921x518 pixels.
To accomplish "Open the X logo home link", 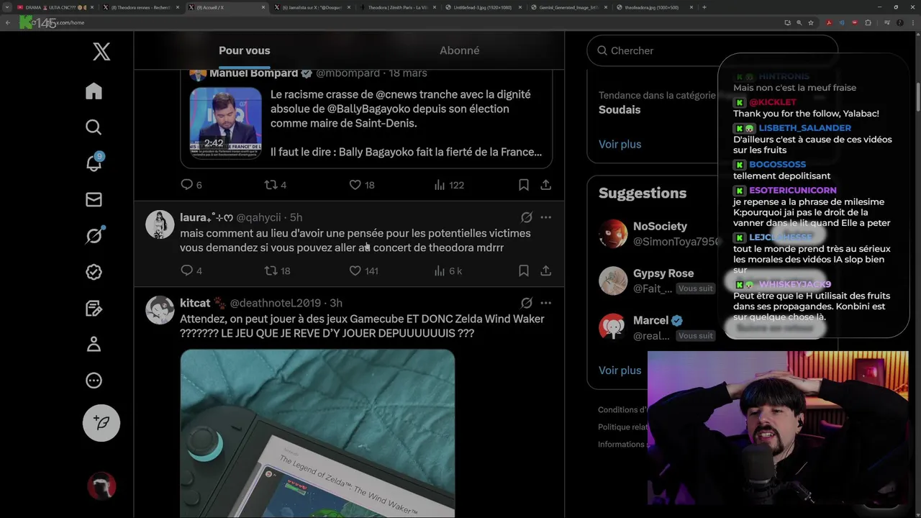I will (101, 51).
